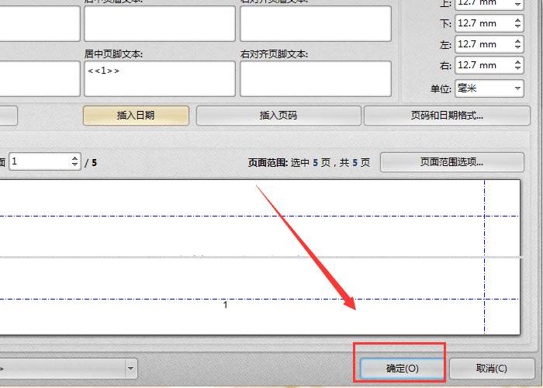Viewport: 543px width, 388px height.
Task: Click the center-aligned header text box
Action: tap(160, 23)
